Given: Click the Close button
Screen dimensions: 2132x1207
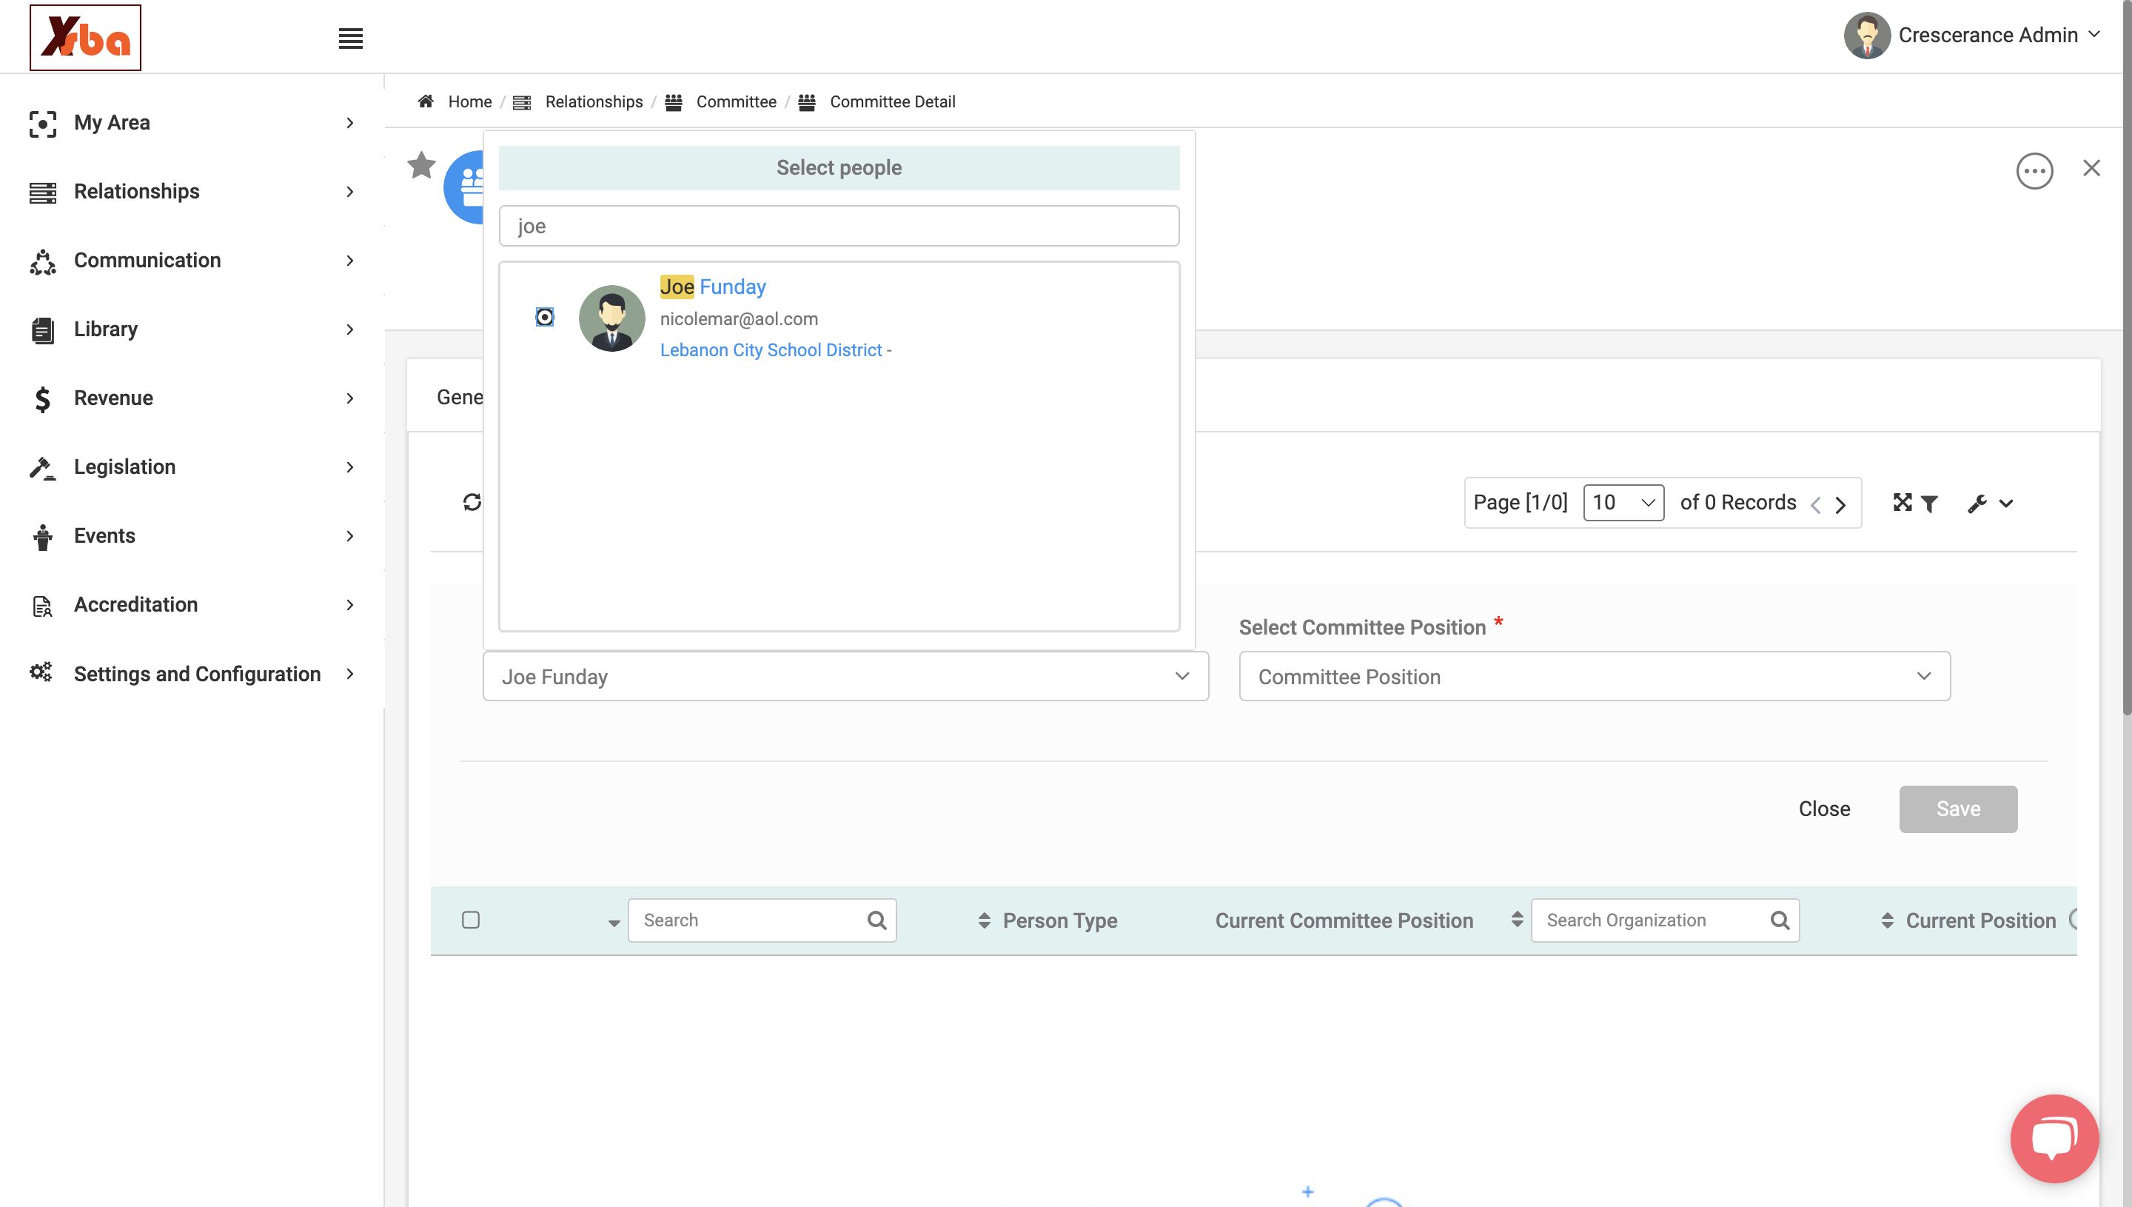Looking at the screenshot, I should [1824, 809].
